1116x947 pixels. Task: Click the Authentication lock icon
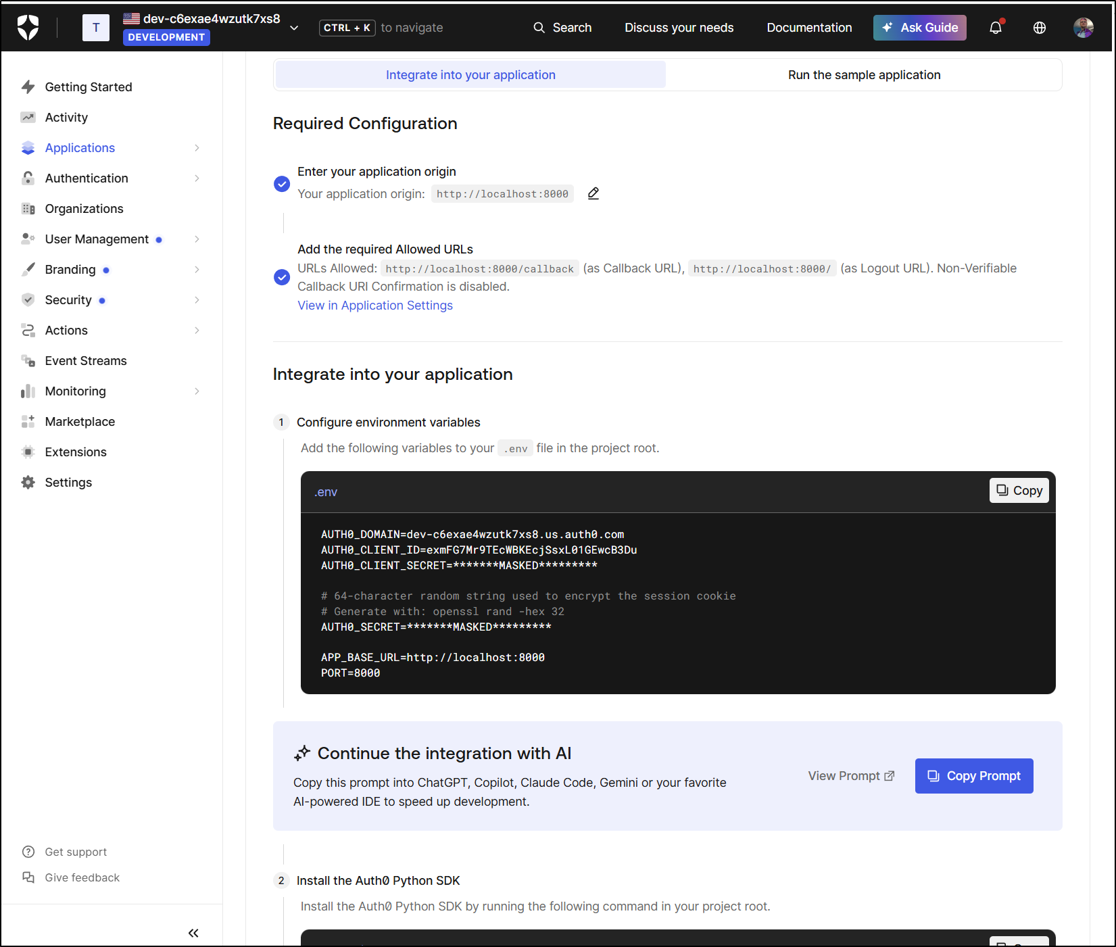pyautogui.click(x=28, y=178)
